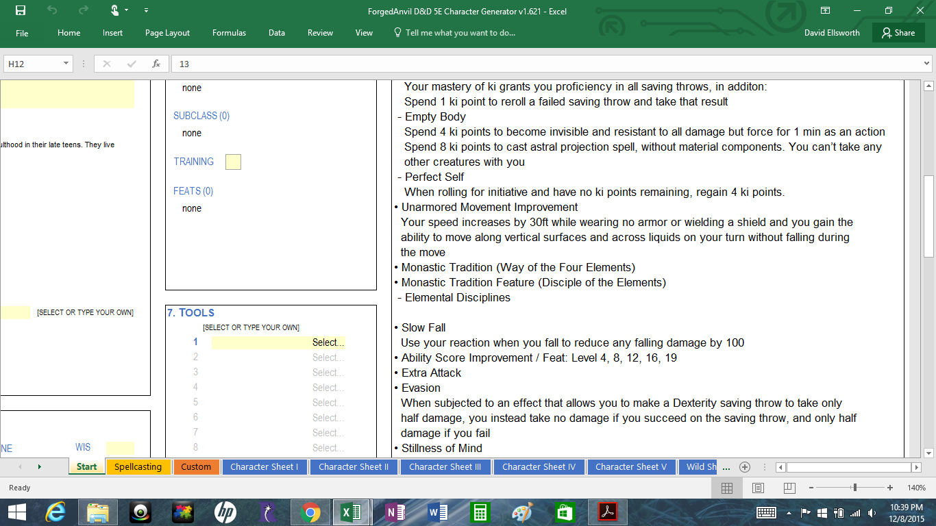Click the Slow Fall feature text
Image resolution: width=936 pixels, height=526 pixels.
click(x=423, y=327)
